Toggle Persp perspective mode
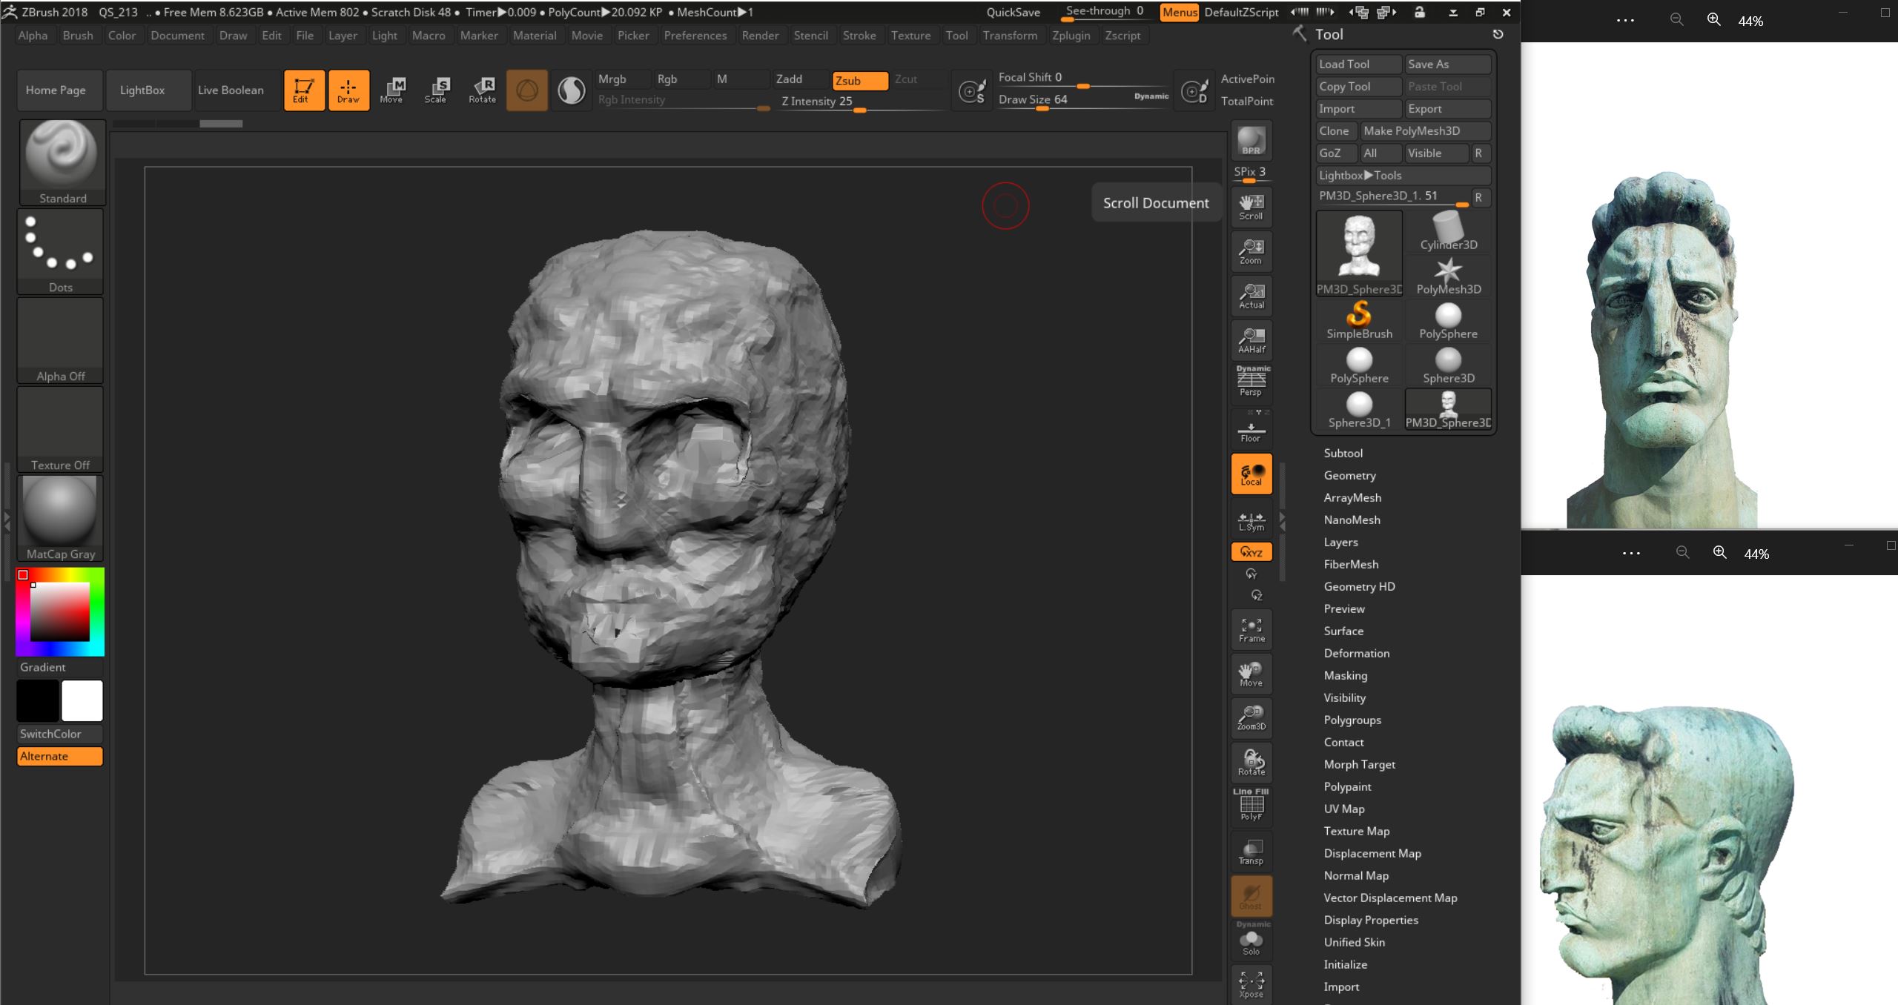 pyautogui.click(x=1251, y=383)
